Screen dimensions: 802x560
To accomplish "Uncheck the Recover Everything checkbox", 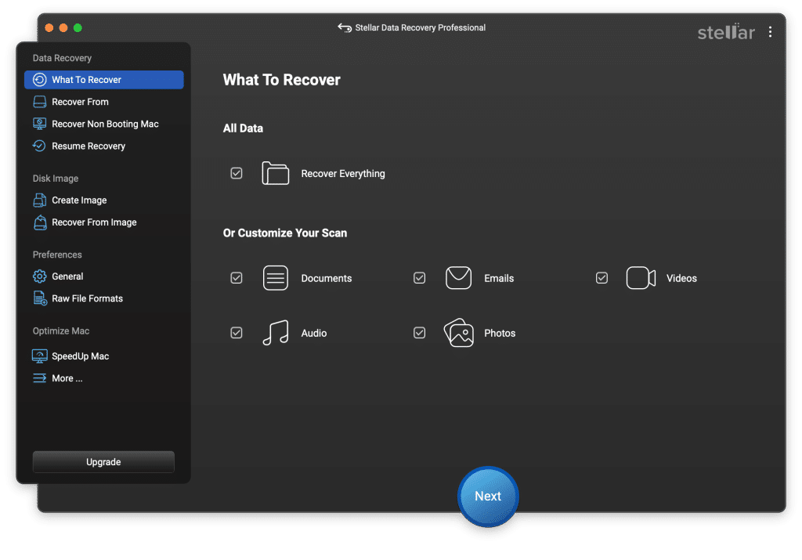I will click(x=237, y=173).
